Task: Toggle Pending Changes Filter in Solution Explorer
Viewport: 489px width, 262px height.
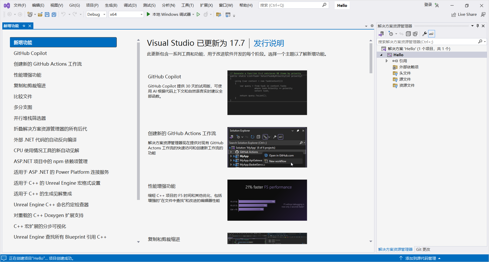Action: coord(391,34)
